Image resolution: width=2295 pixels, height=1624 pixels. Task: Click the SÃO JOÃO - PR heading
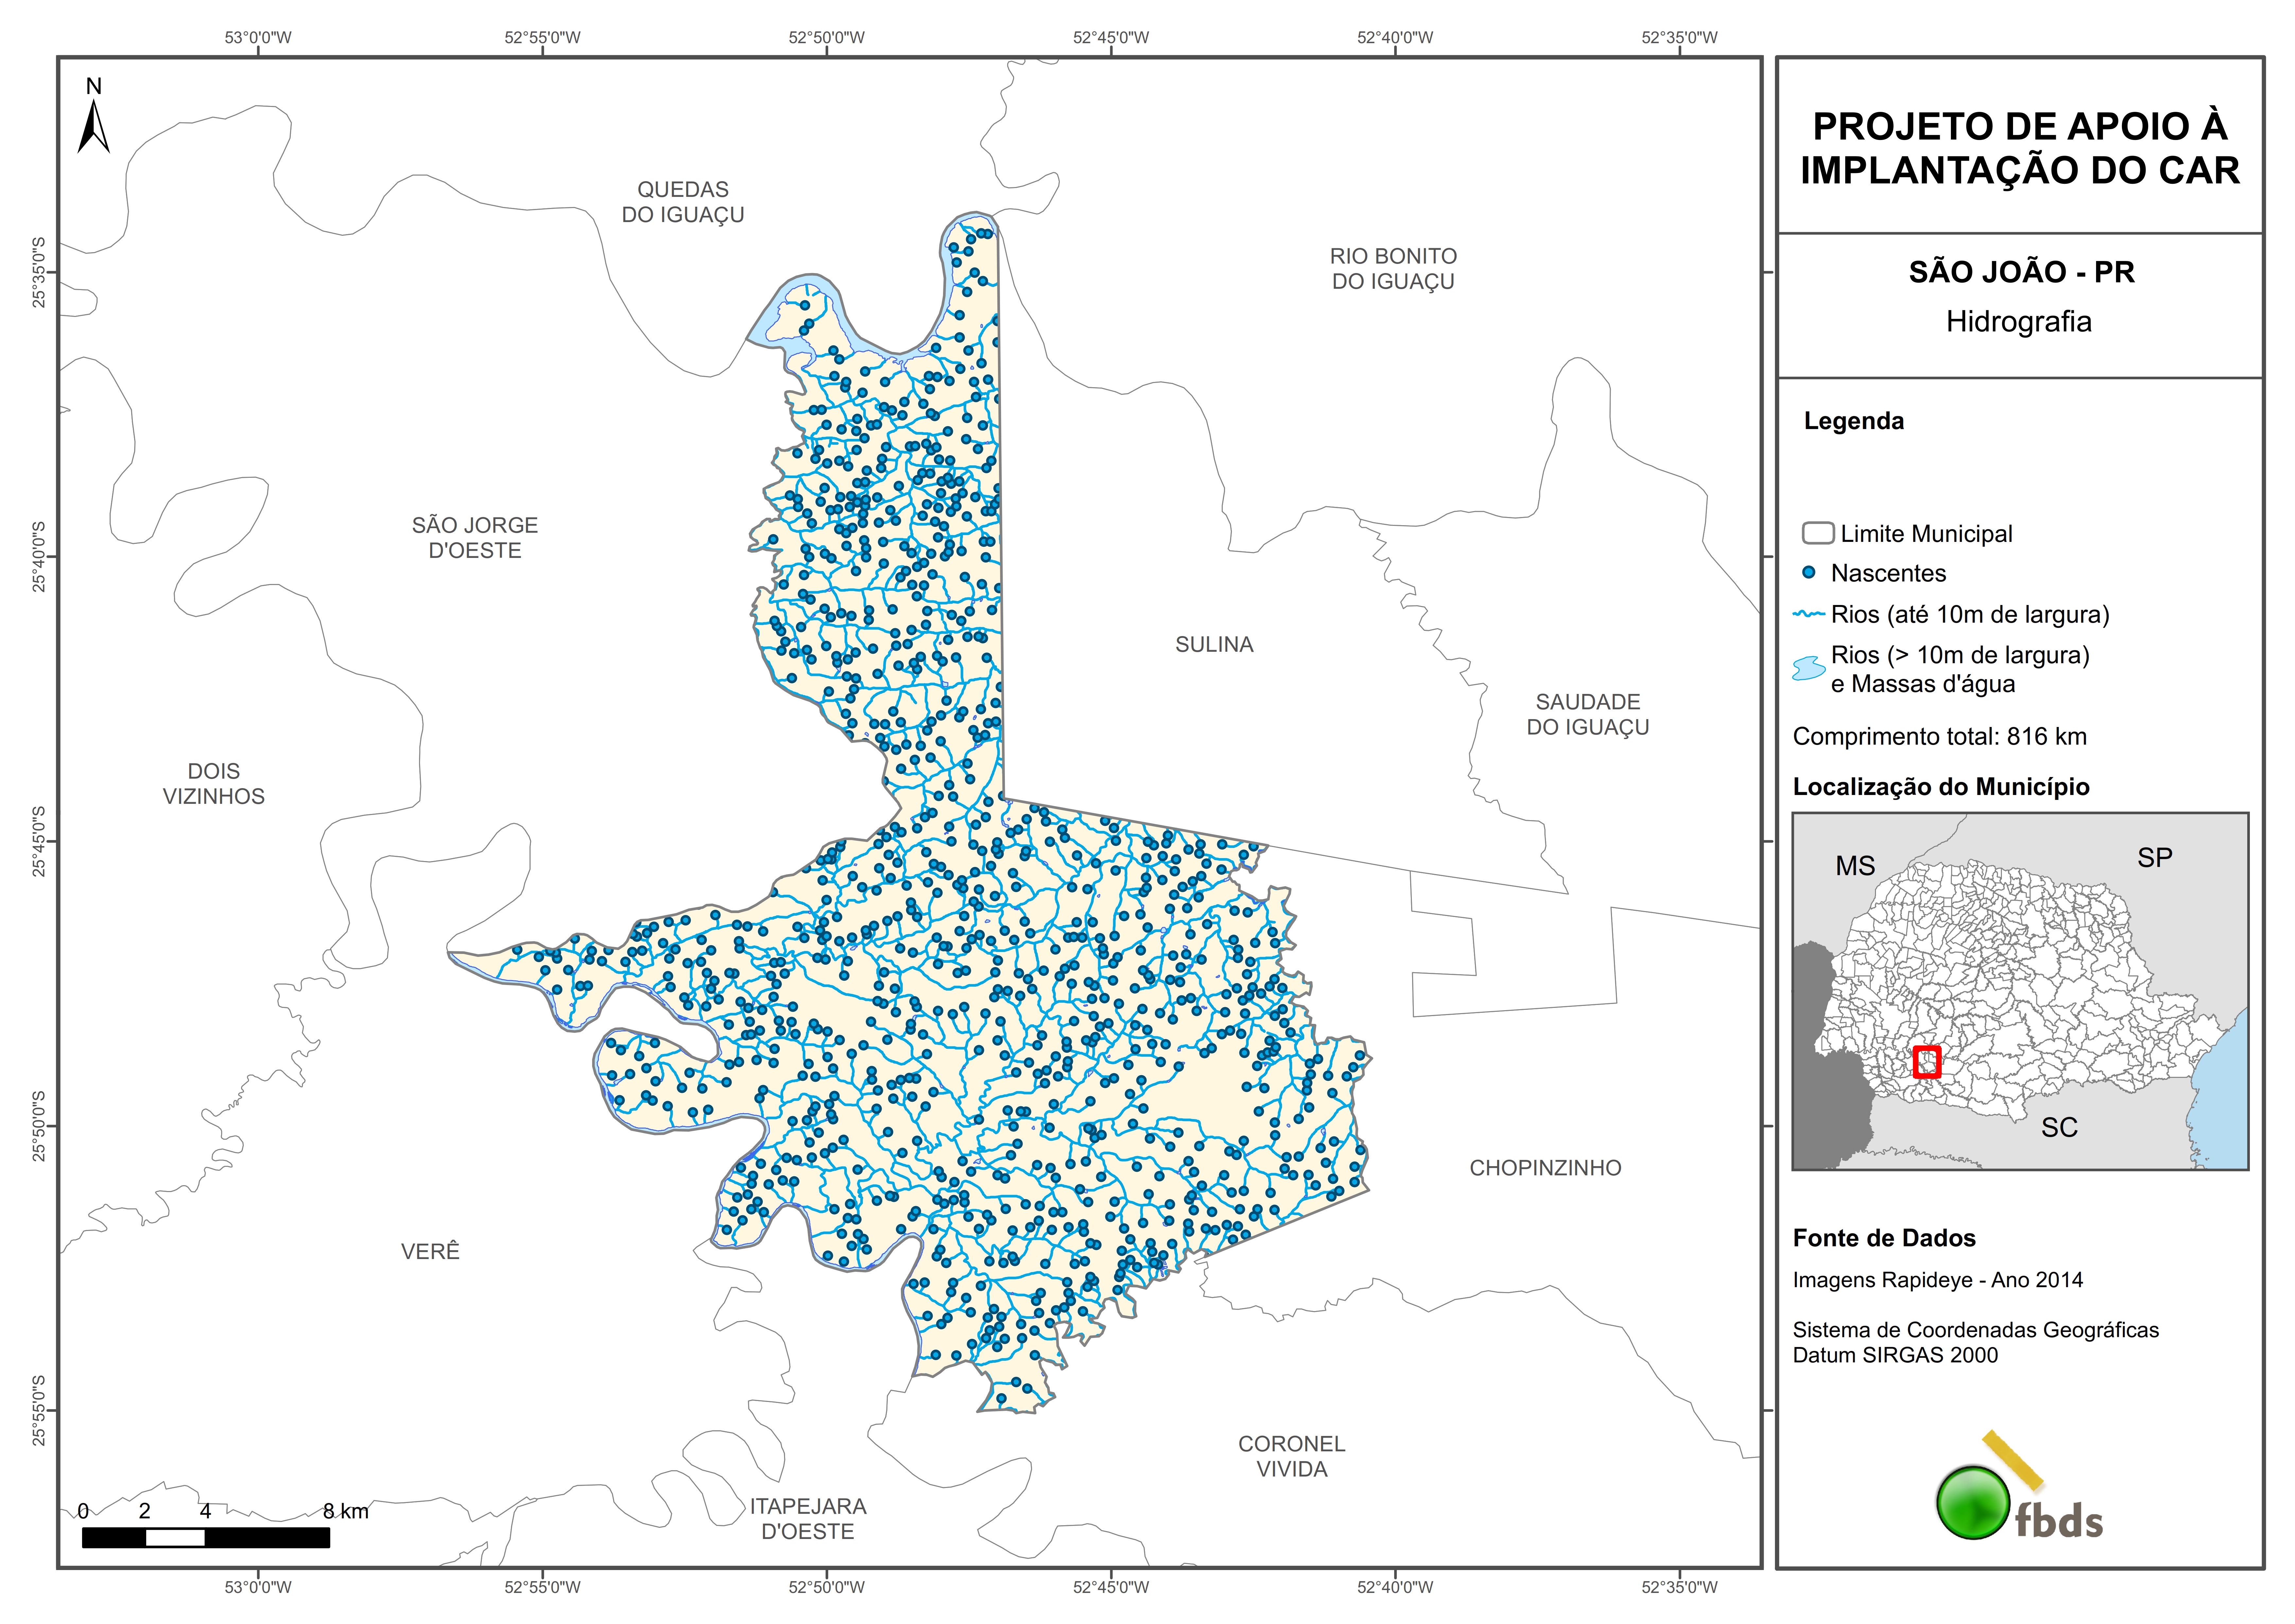2021,272
